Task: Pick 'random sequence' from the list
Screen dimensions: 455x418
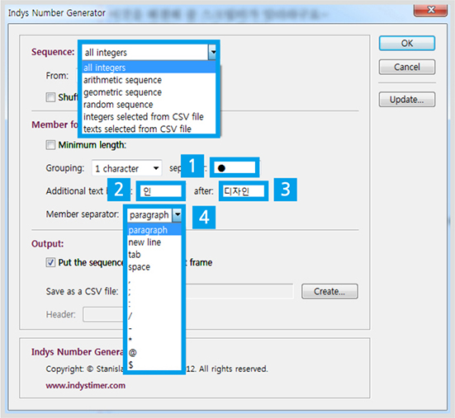Action: [149, 104]
